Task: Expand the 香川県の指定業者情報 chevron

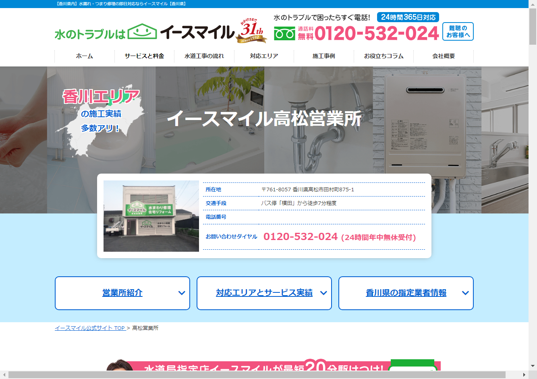Action: (x=465, y=293)
